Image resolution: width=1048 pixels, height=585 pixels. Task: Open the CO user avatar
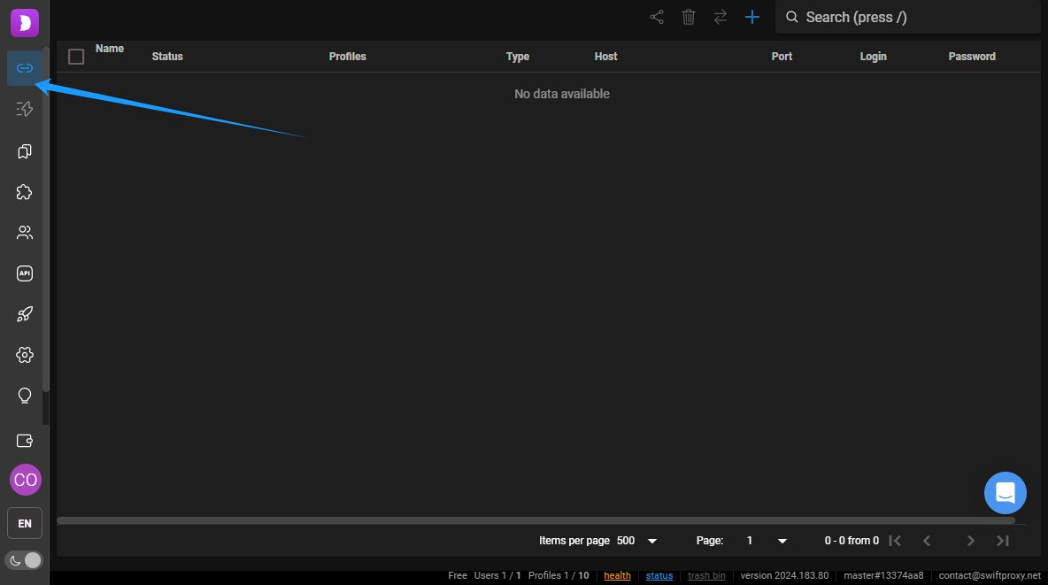(x=26, y=480)
